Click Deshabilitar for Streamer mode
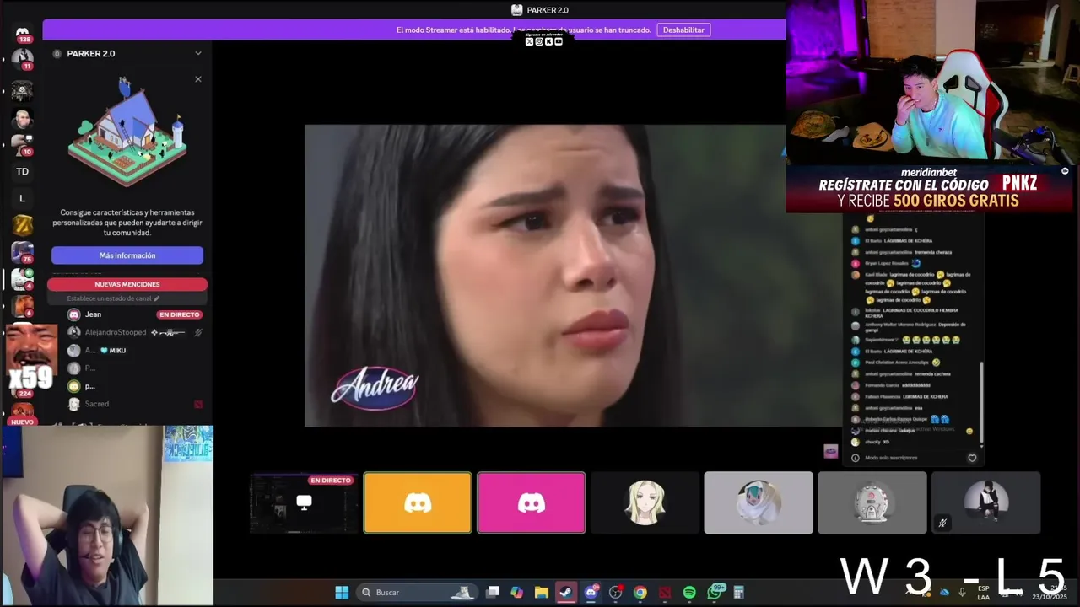 tap(683, 30)
